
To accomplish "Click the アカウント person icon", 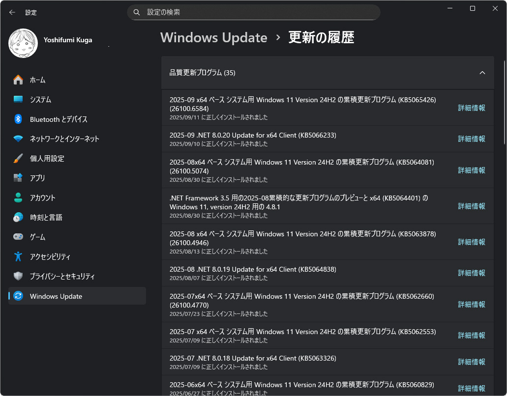I will [x=18, y=198].
